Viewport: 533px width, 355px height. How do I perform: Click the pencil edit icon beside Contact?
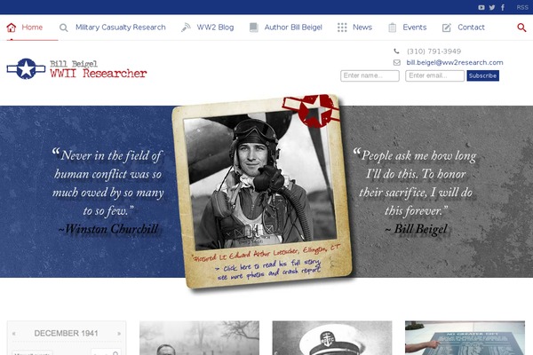[447, 28]
